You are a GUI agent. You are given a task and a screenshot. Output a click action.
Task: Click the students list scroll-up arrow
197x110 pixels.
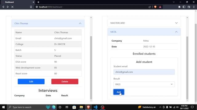click(x=91, y=18)
